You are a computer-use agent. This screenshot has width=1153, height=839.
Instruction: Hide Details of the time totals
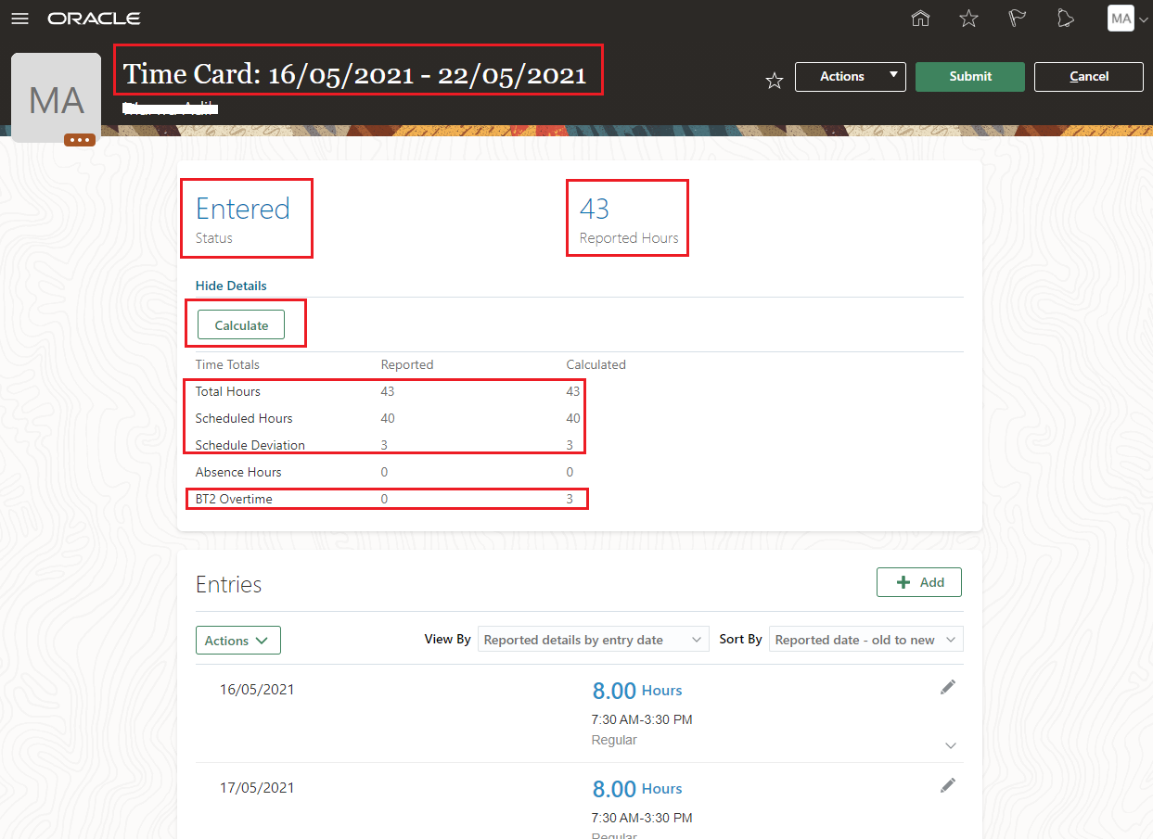tap(230, 285)
